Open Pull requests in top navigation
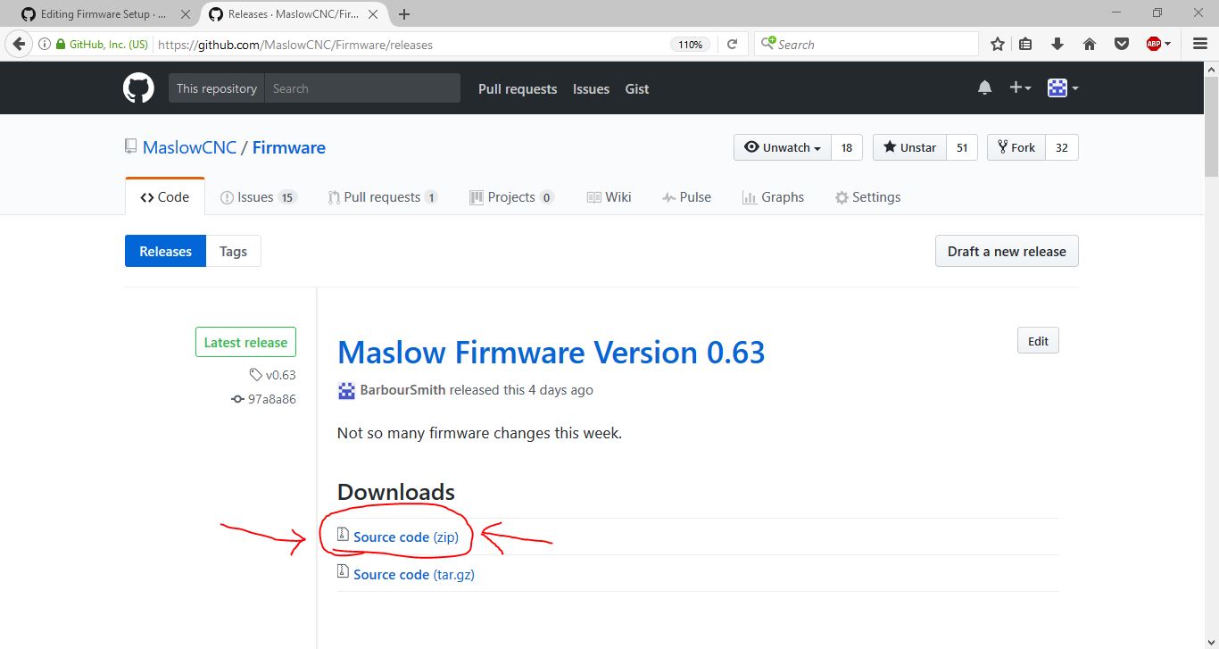This screenshot has width=1219, height=649. point(518,88)
